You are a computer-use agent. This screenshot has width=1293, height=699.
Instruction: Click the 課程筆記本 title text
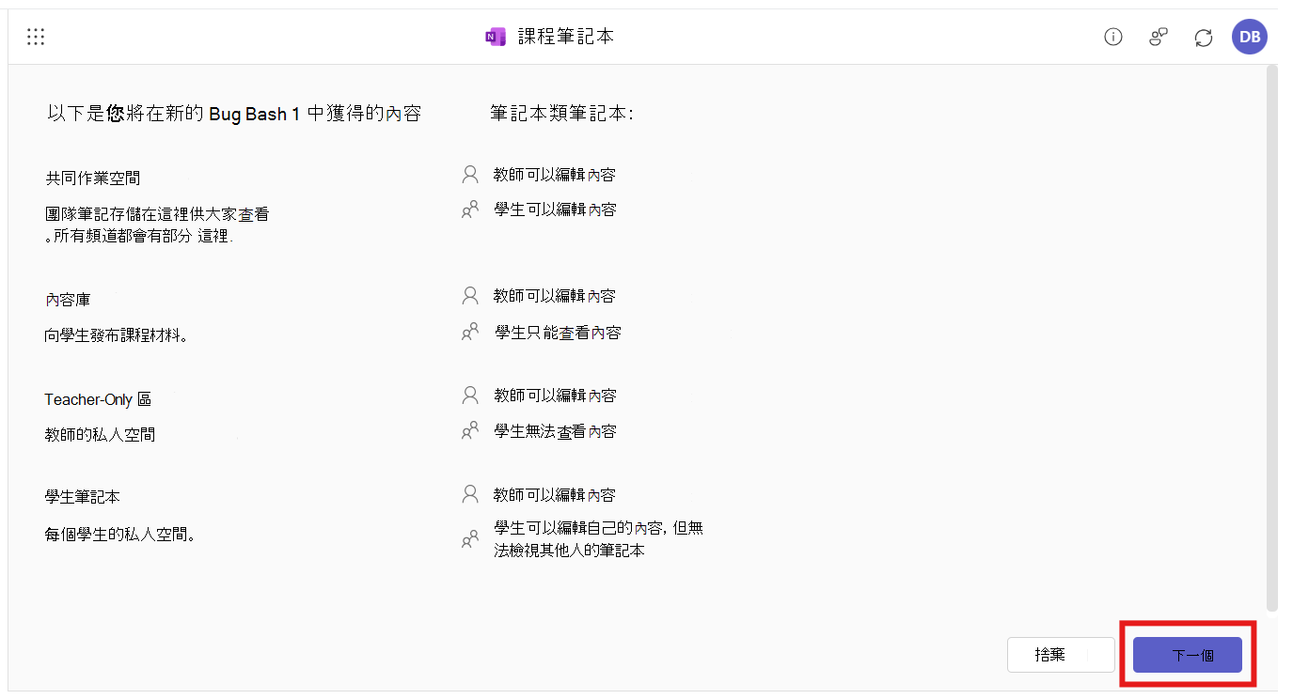point(566,37)
